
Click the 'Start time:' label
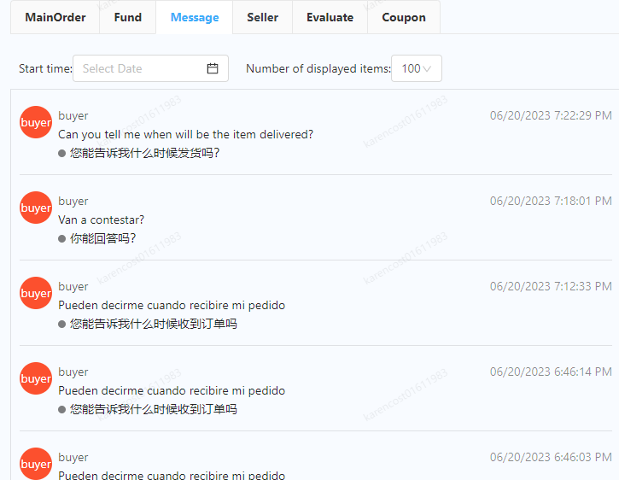45,68
